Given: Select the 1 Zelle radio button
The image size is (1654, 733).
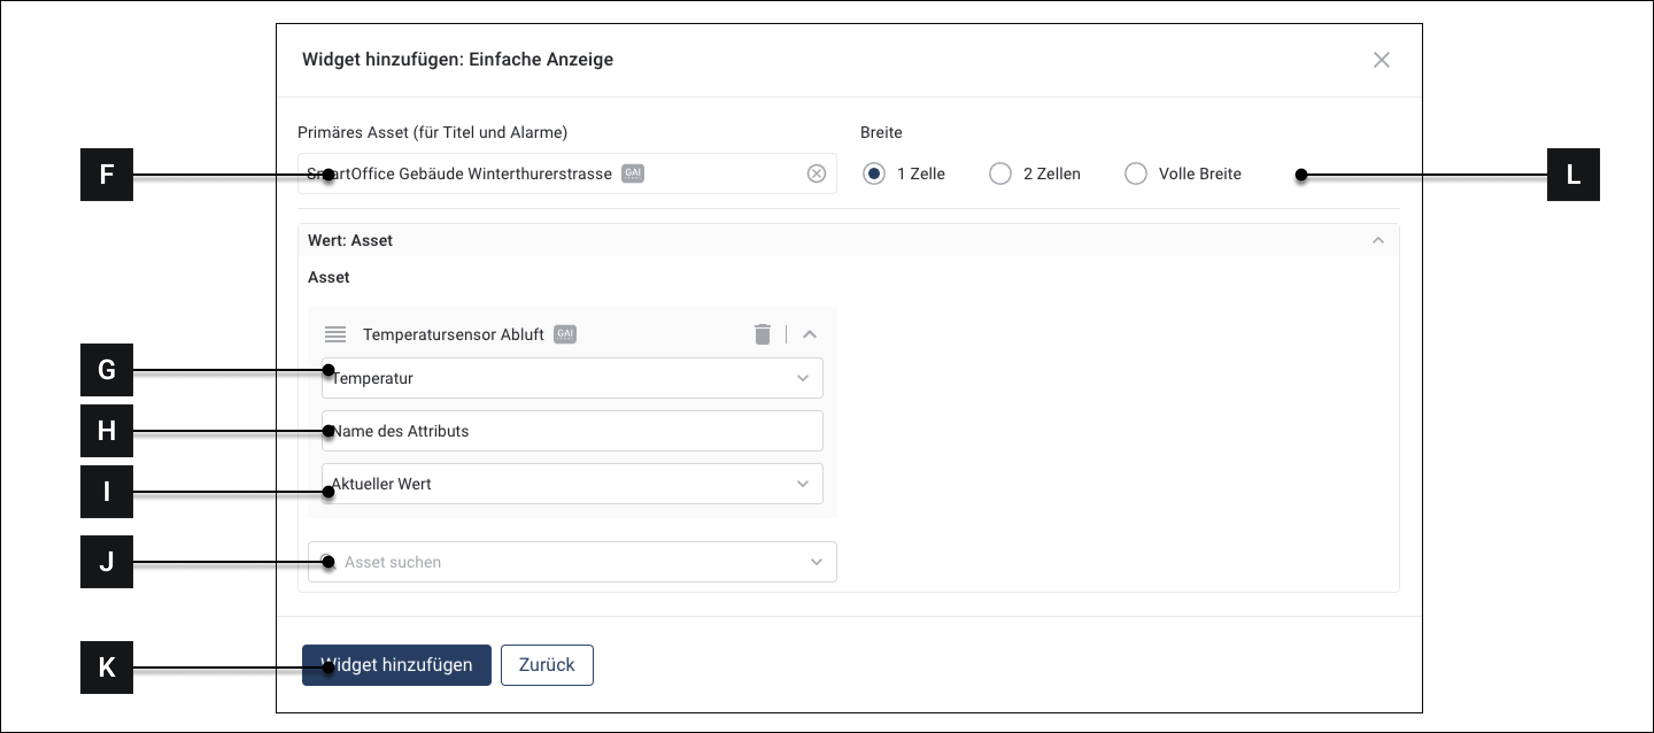Looking at the screenshot, I should pyautogui.click(x=873, y=173).
